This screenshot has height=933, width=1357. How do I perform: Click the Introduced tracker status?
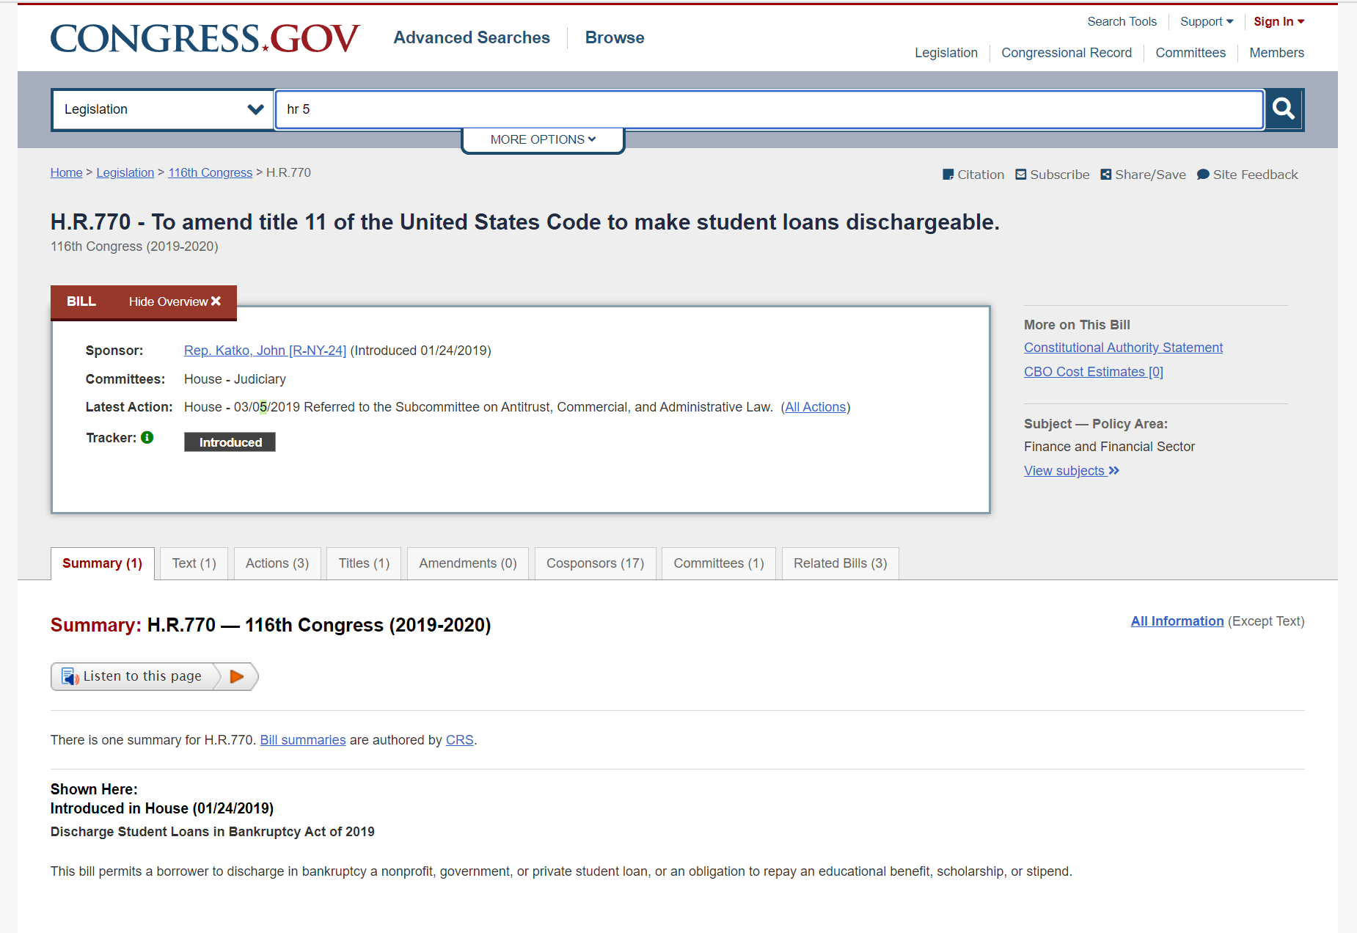click(x=230, y=442)
